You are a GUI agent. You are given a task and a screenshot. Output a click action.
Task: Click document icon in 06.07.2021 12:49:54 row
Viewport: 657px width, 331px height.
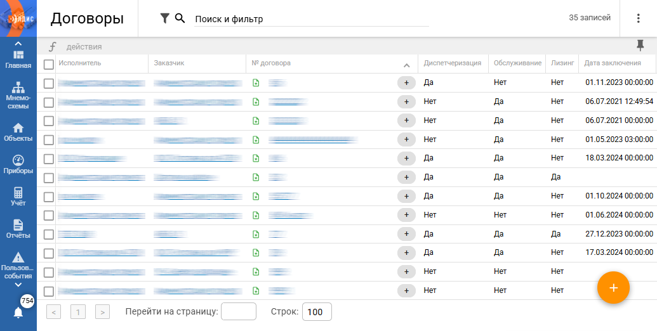pos(256,101)
